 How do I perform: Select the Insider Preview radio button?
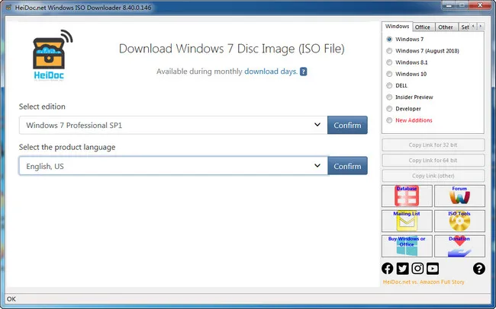(389, 97)
